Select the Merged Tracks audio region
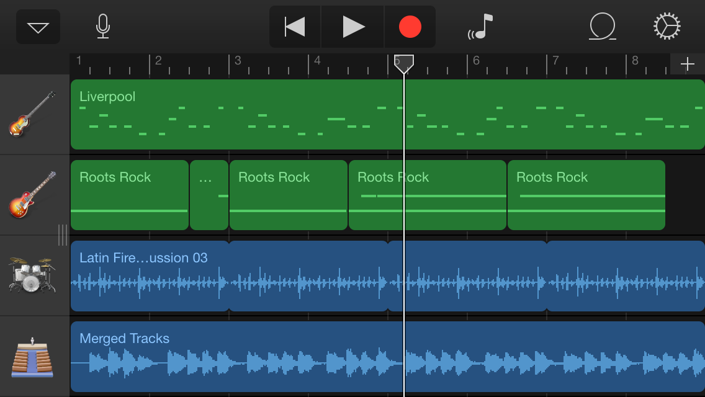The width and height of the screenshot is (705, 397). tap(388, 357)
